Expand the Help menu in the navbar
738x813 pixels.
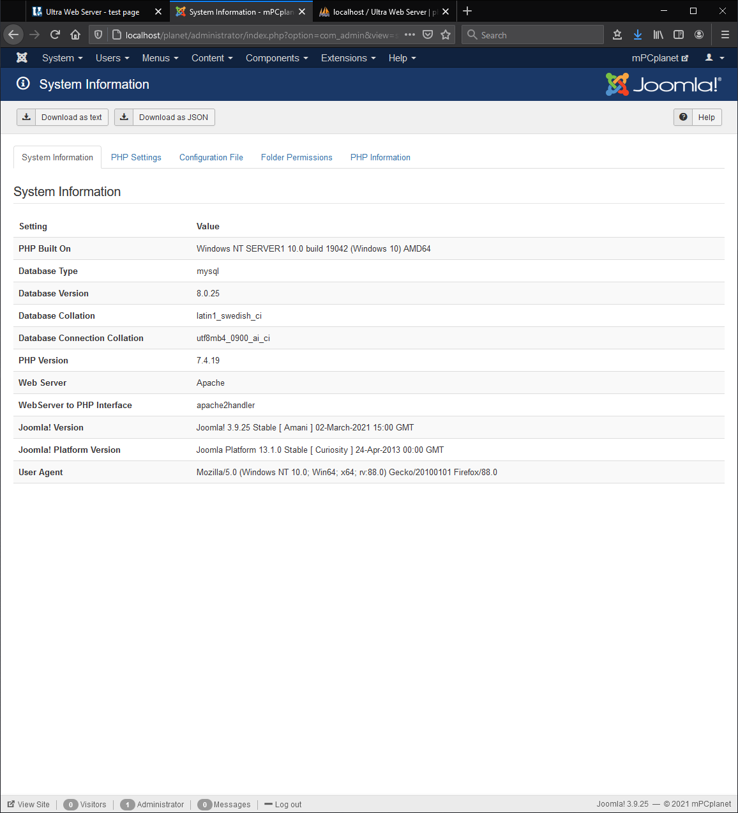coord(402,57)
